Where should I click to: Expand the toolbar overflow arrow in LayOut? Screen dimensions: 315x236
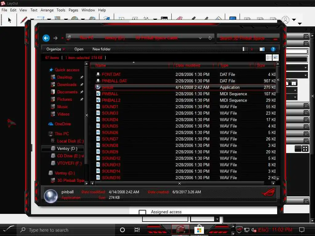[300, 24]
